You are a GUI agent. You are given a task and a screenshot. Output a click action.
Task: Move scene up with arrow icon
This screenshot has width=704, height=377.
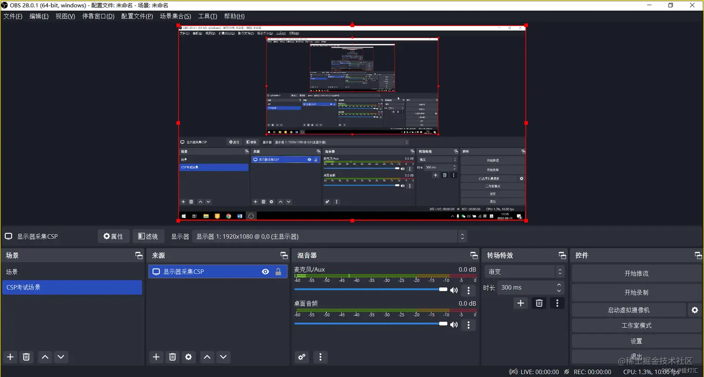click(x=45, y=357)
